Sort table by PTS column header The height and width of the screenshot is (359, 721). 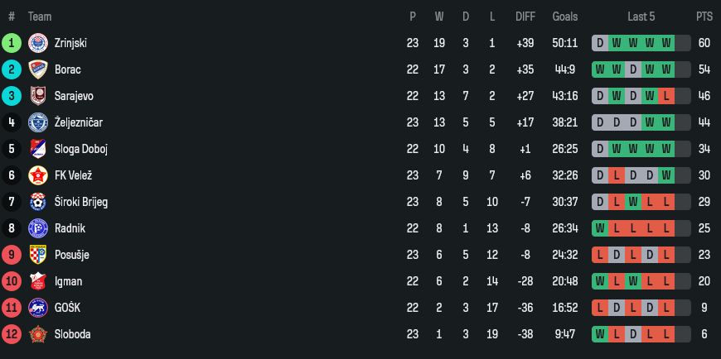tap(704, 17)
